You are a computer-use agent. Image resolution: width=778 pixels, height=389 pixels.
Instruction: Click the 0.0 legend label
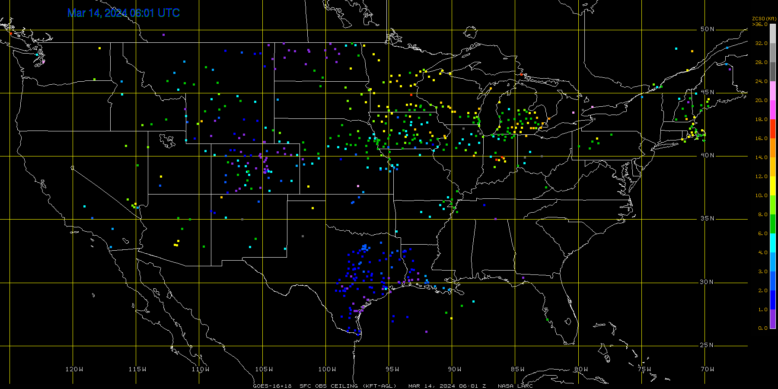(x=762, y=328)
